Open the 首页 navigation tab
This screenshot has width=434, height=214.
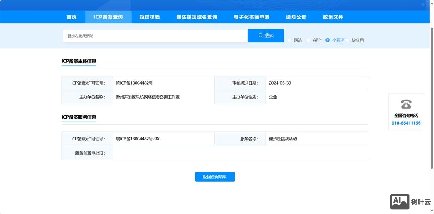click(x=72, y=17)
